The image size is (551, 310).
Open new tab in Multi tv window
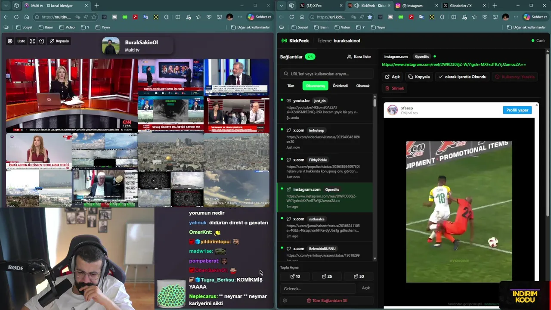(x=97, y=6)
